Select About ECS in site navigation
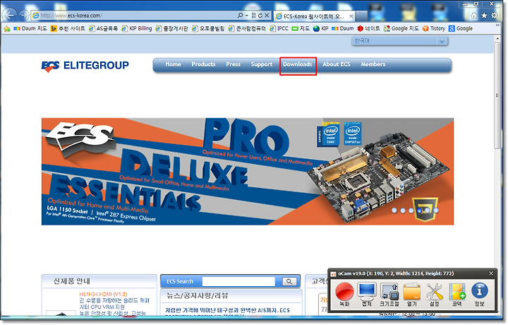This screenshot has width=508, height=325. tap(337, 64)
